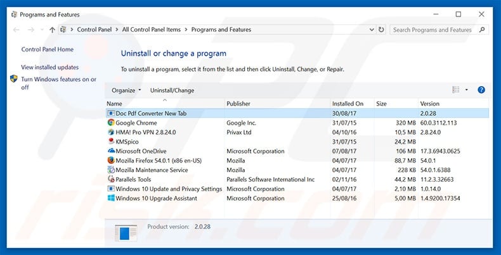Viewport: 501px width, 255px height.
Task: Click version 17.3.6943.0625 cell
Action: 440,151
